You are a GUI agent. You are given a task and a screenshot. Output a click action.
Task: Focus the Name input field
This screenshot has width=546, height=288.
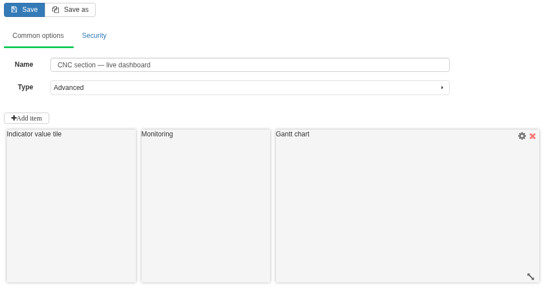pos(250,65)
